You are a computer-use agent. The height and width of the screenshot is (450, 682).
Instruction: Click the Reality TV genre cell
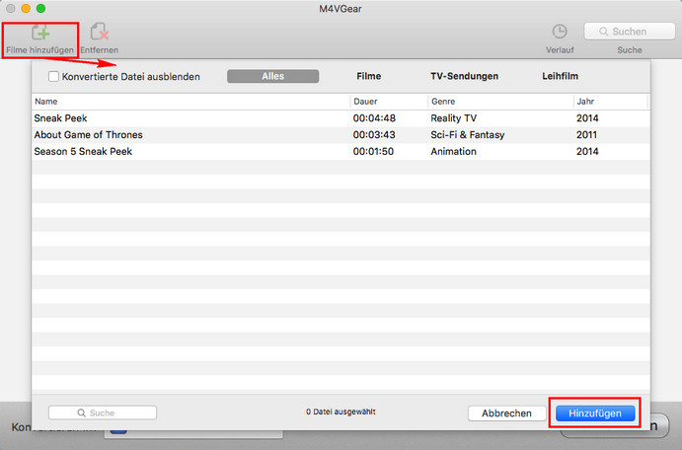pos(453,118)
